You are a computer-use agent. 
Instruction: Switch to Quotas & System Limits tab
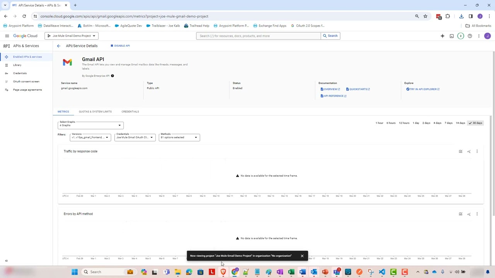[x=95, y=112]
